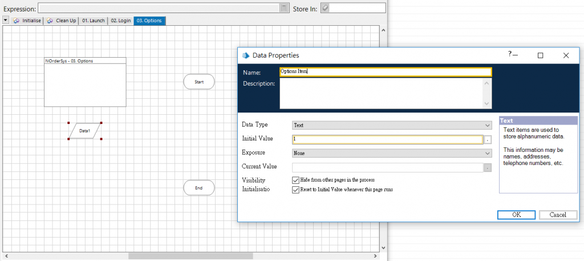Toggle Reset to Initial Value checkbox
The image size is (584, 261).
coord(296,190)
